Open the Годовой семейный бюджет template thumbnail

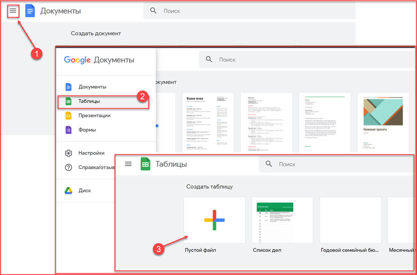tap(351, 220)
